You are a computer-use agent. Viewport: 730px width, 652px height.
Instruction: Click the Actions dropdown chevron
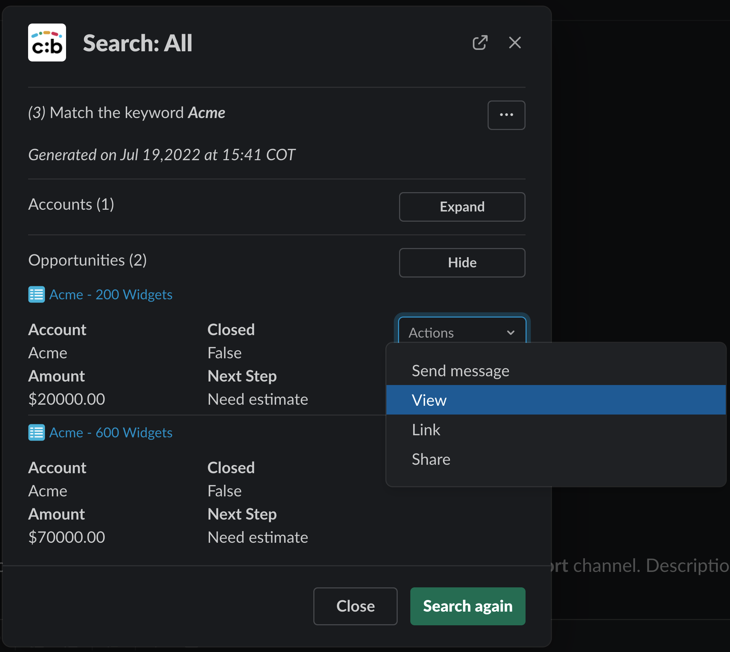(x=510, y=332)
